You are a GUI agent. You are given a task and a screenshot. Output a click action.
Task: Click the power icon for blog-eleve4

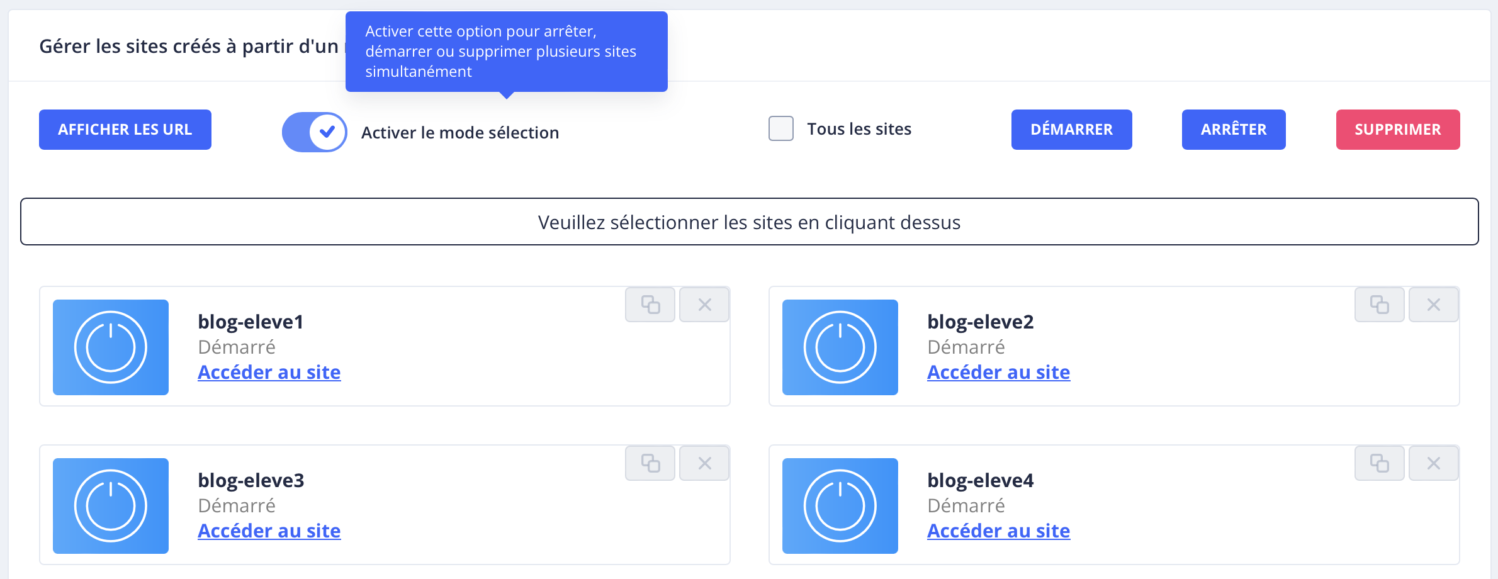pos(840,506)
